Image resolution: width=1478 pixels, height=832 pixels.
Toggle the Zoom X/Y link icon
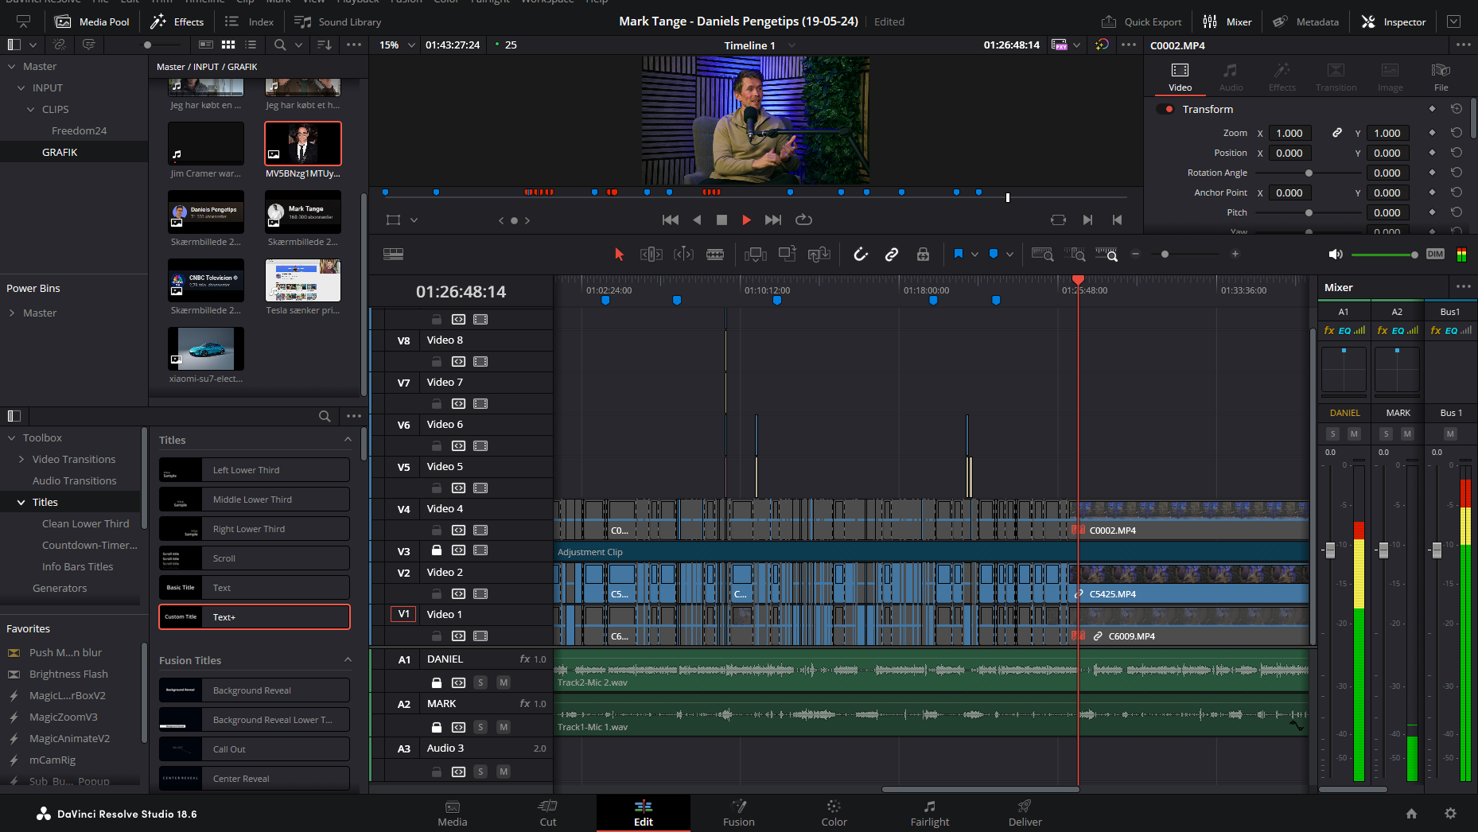tap(1337, 133)
